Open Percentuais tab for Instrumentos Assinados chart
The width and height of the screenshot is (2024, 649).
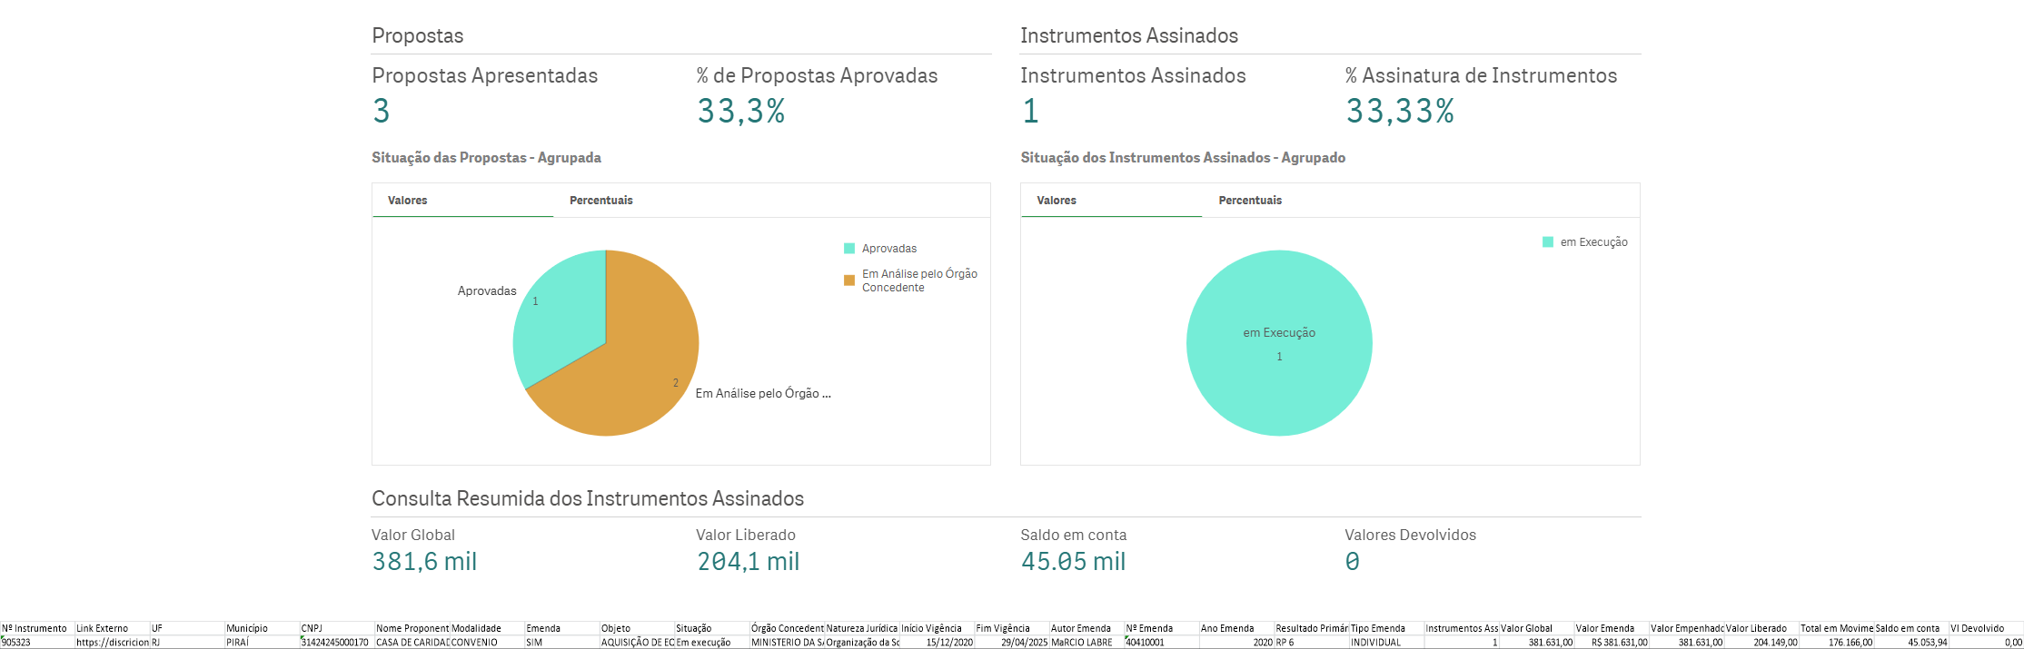pos(1250,201)
